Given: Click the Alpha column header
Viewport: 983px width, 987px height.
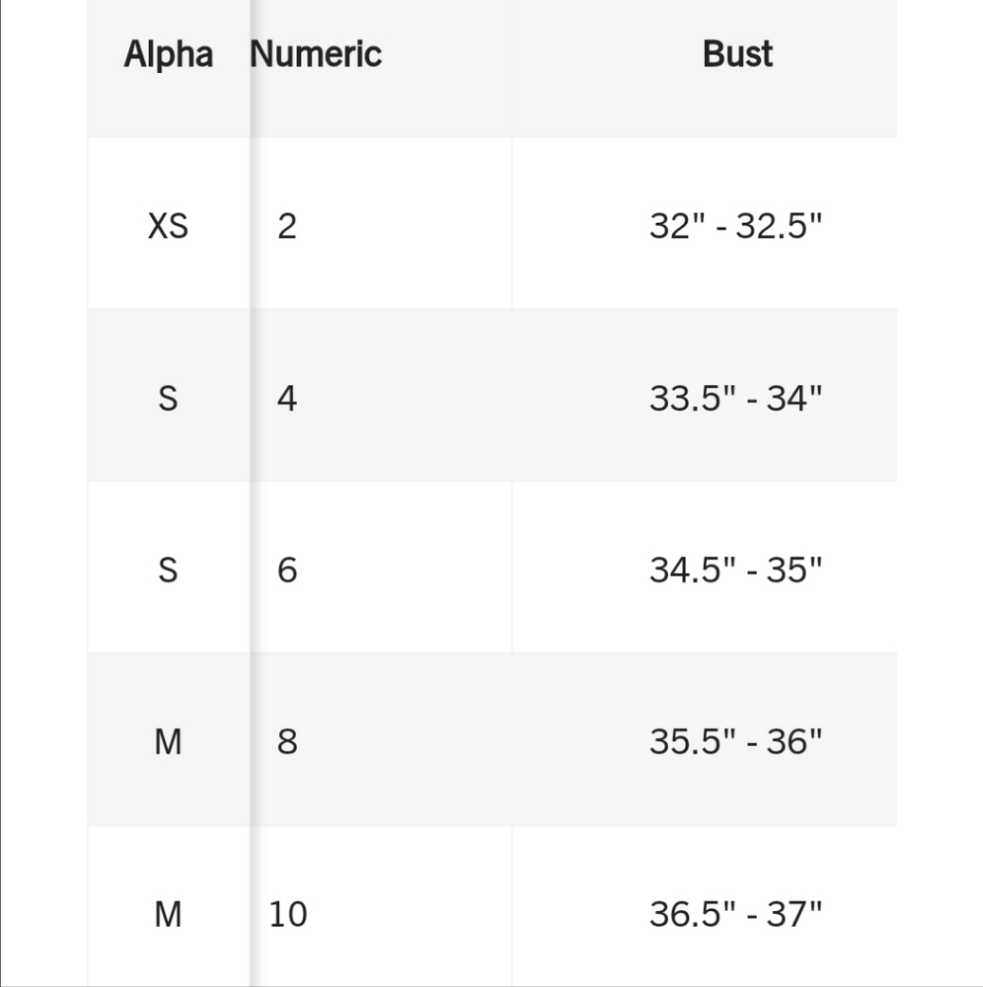Looking at the screenshot, I should point(168,54).
